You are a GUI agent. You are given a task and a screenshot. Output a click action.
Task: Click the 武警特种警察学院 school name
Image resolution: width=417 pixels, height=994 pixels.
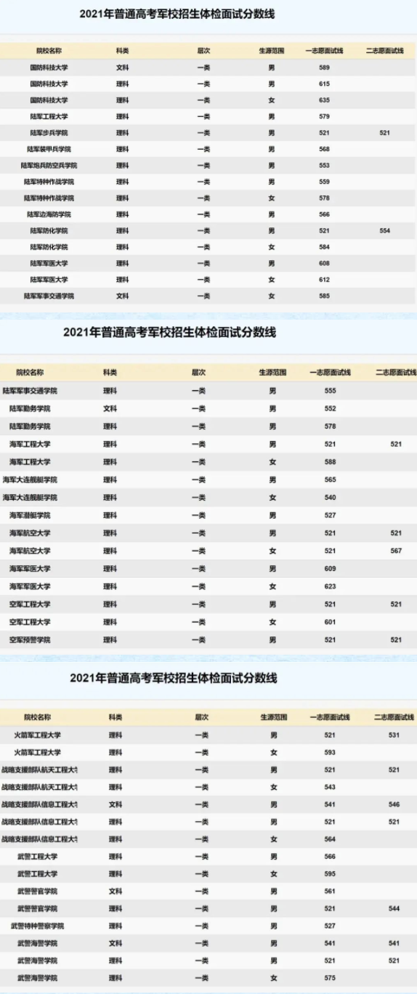(37, 926)
